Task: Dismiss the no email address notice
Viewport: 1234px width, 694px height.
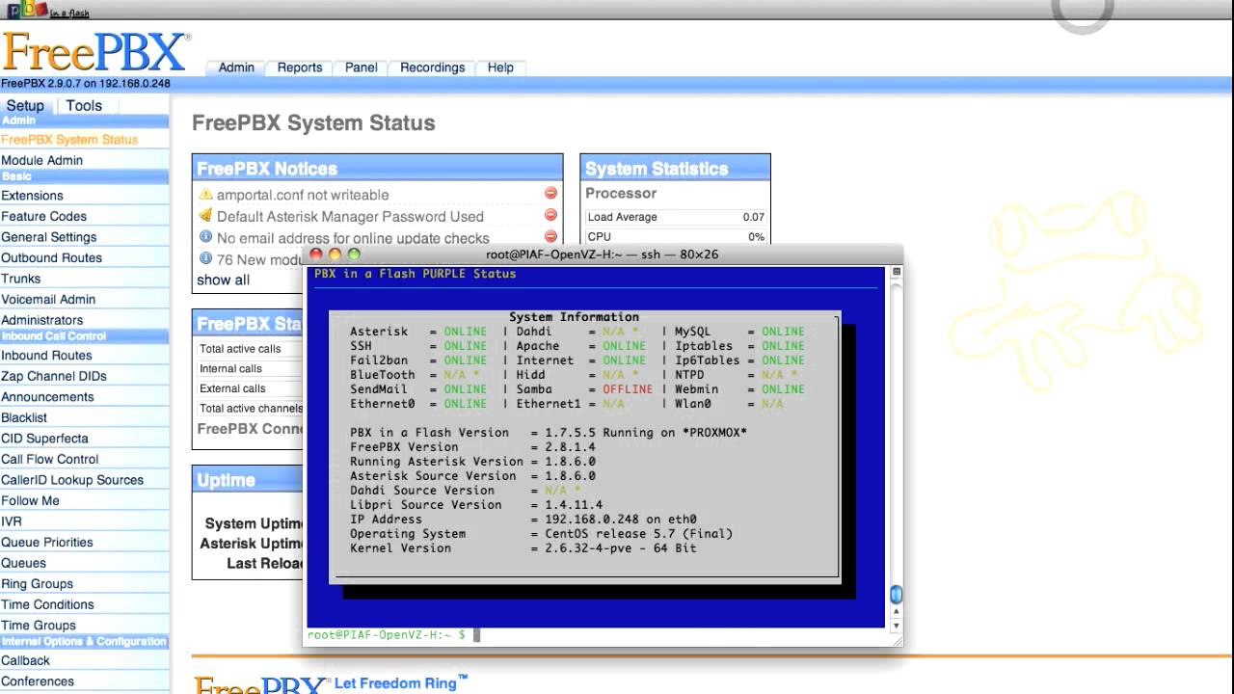Action: 550,236
